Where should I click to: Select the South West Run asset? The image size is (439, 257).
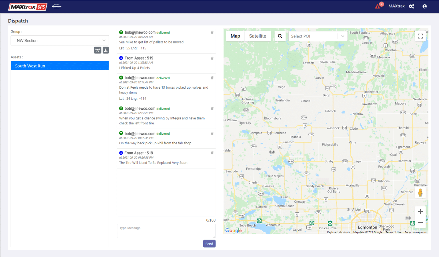click(x=60, y=66)
